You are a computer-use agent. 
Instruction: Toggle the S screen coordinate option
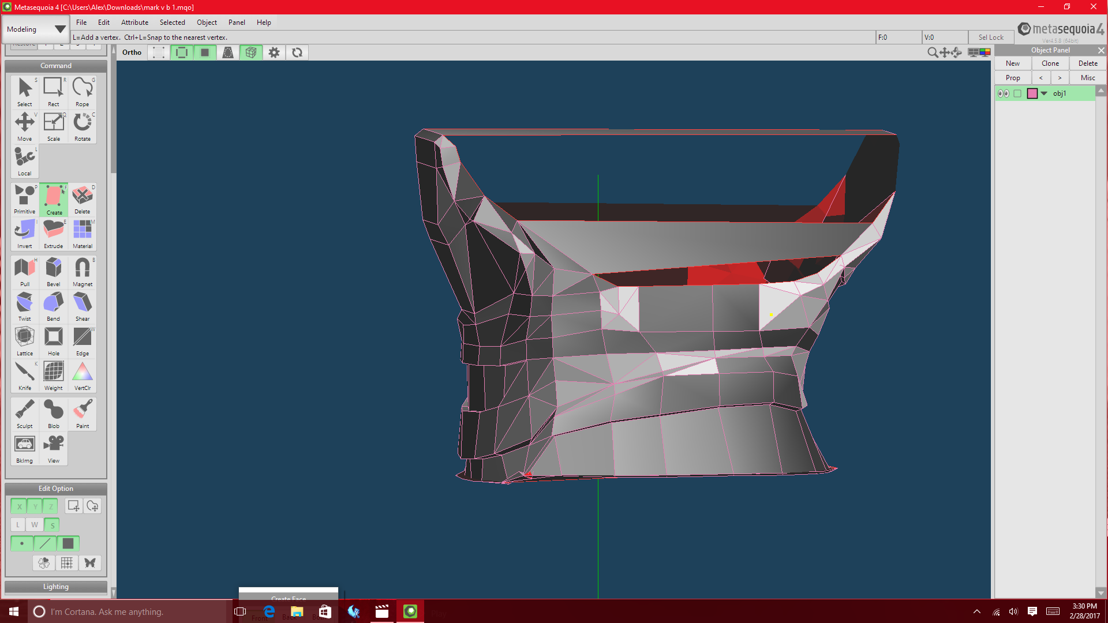tap(52, 525)
